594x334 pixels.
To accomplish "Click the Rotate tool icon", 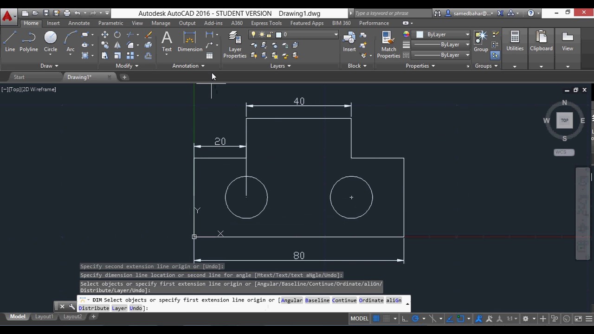I will tap(117, 35).
